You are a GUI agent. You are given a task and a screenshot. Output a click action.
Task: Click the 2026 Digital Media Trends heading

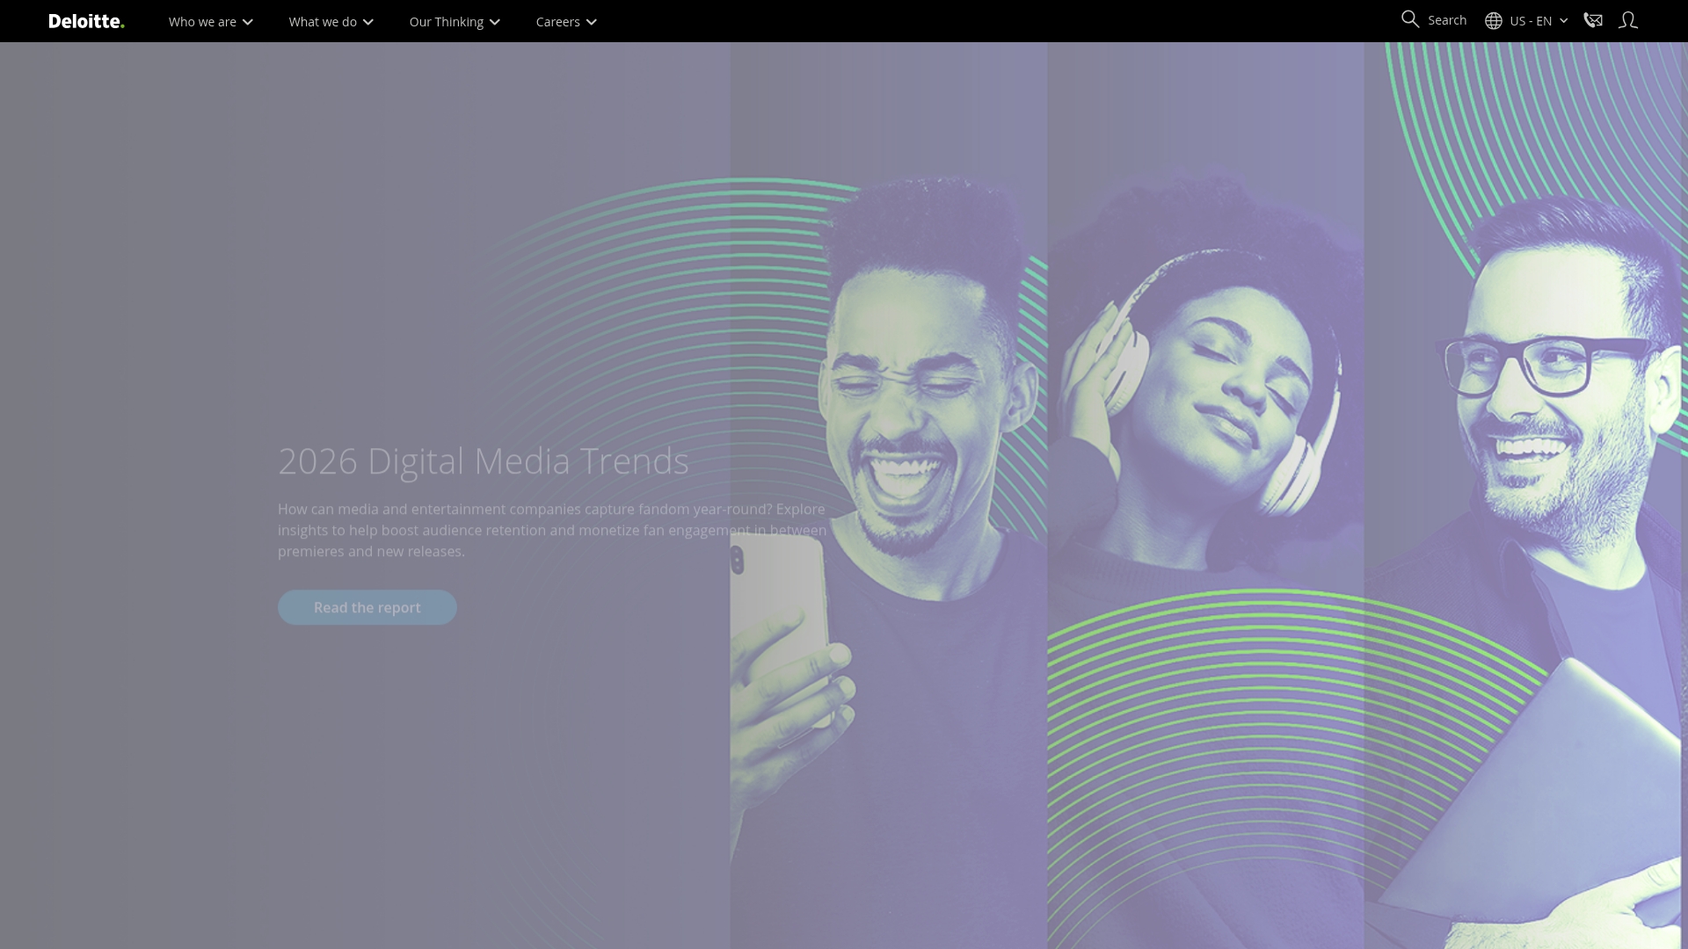(483, 460)
